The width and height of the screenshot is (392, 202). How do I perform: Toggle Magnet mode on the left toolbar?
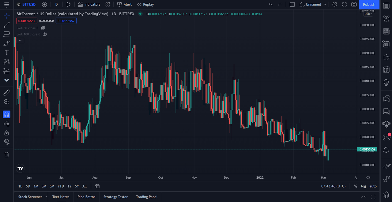point(6,114)
